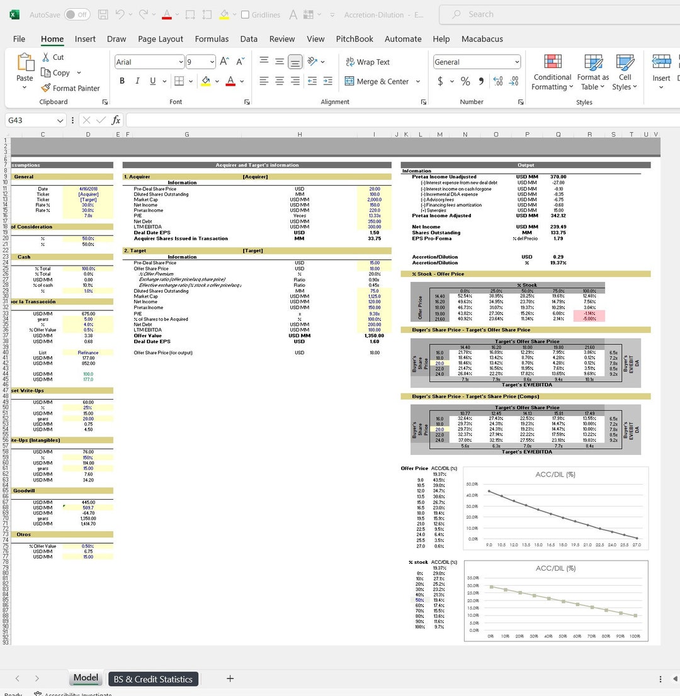Toggle bold formatting
The image size is (680, 696).
coord(122,82)
